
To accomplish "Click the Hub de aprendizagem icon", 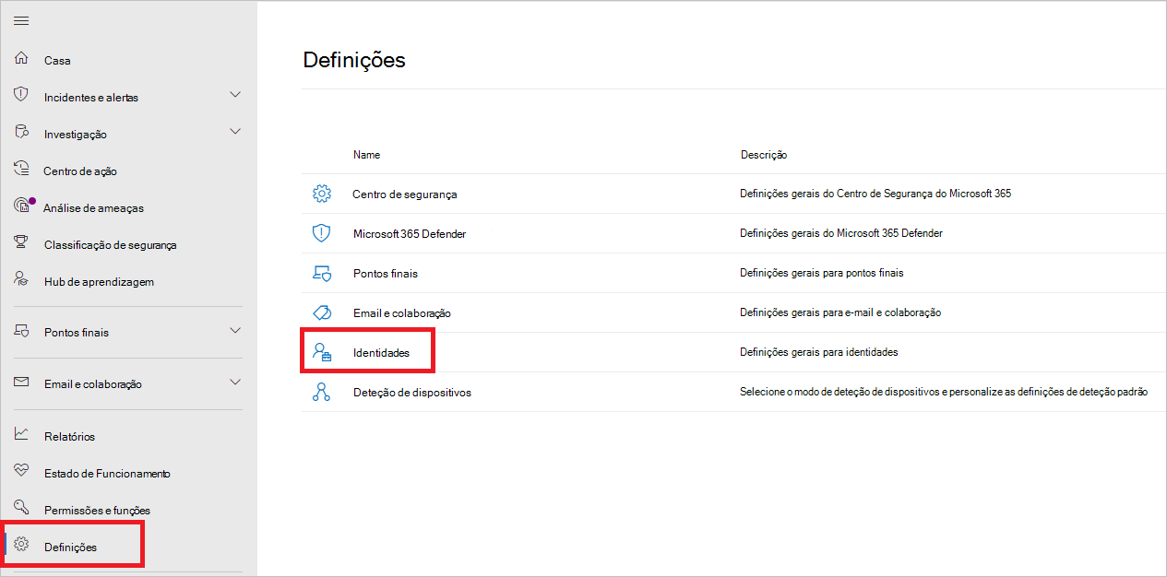I will coord(21,279).
